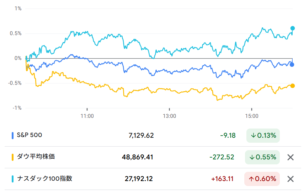Click the S&P 500 price 7,129.62
304x191 pixels.
click(141, 136)
